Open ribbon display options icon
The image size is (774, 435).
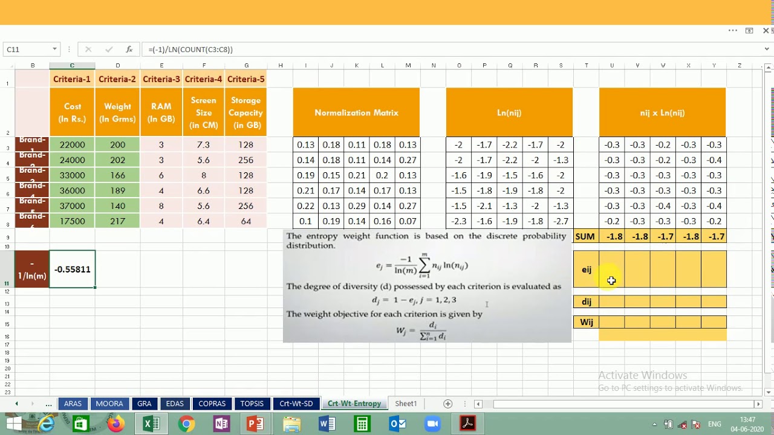point(749,31)
